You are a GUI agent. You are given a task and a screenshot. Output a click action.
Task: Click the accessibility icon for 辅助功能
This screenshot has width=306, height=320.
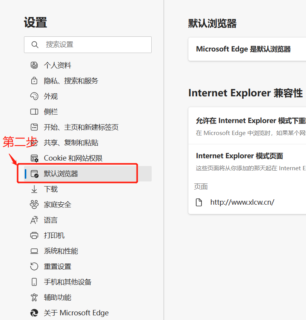(34, 297)
